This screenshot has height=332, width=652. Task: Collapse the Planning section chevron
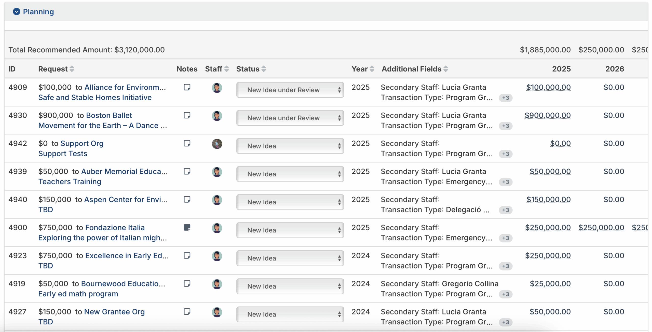coord(17,12)
